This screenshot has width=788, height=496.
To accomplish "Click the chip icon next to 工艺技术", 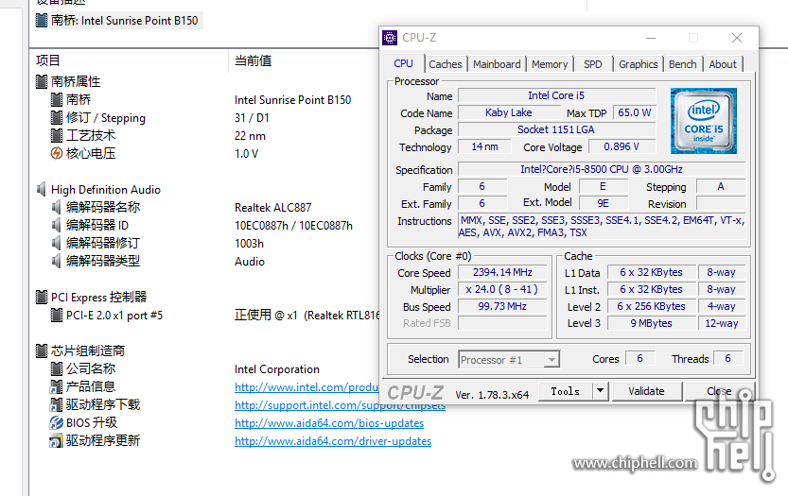I will 57,135.
